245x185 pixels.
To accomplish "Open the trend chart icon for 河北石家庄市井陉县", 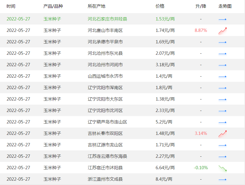I will point(223,19).
